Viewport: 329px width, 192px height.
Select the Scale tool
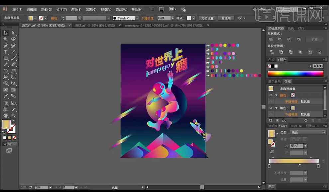(13, 71)
